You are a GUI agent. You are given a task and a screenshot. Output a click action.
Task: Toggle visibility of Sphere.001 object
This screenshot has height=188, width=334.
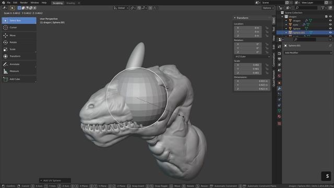330,32
